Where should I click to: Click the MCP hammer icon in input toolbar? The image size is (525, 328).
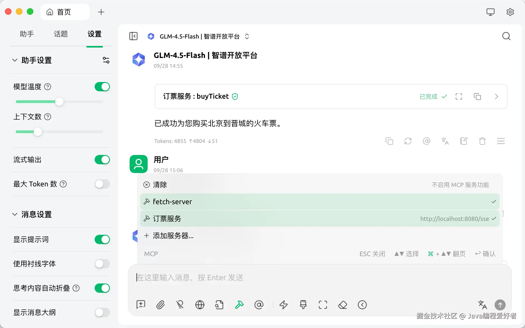point(239,304)
